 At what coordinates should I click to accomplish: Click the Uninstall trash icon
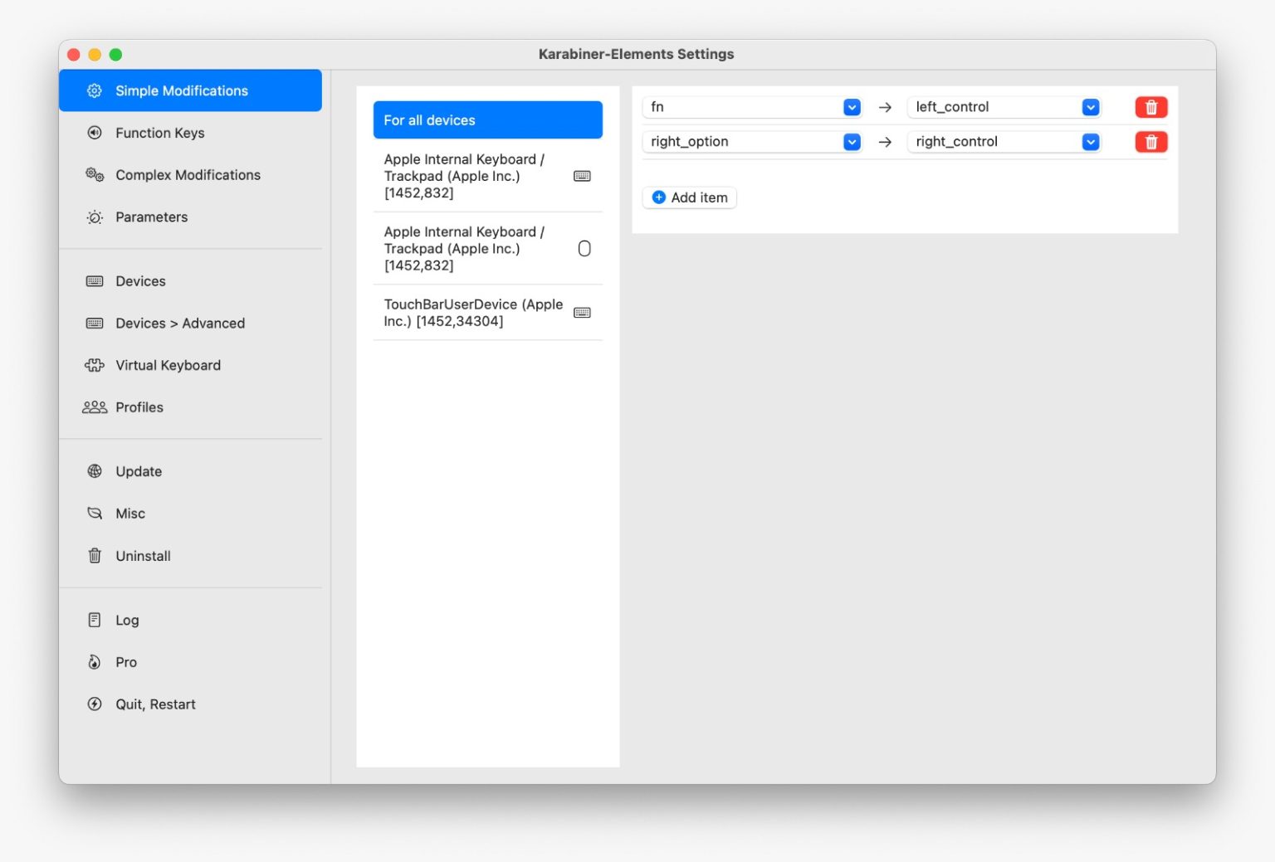[x=94, y=556]
